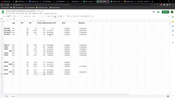The height and width of the screenshot is (98, 175).
Task: Click the Chrome extensions puzzle icon
Action: [164, 5]
